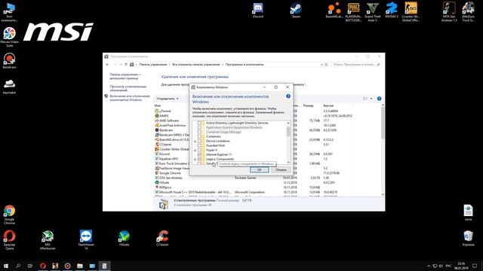Image resolution: width=483 pixels, height=271 pixels.
Task: Launch the Movavi Video Suite desktop icon
Action: point(9,37)
